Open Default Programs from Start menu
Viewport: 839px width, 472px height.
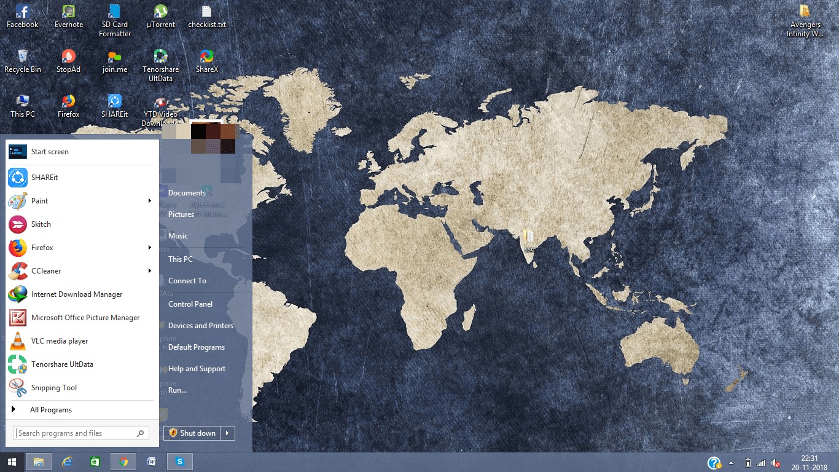tap(197, 347)
